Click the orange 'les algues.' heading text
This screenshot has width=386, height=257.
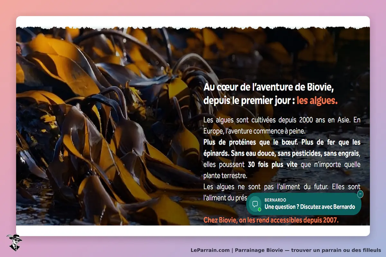(x=317, y=101)
